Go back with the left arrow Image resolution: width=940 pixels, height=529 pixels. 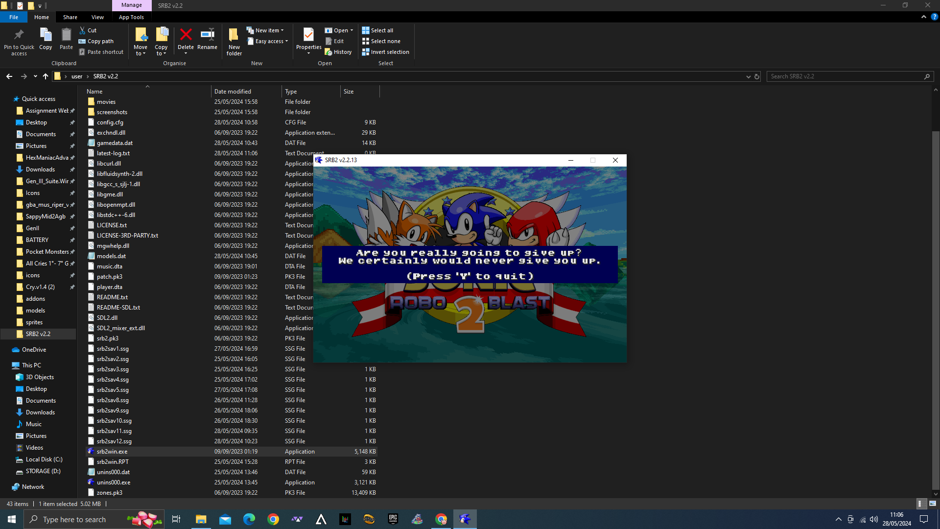tap(9, 76)
